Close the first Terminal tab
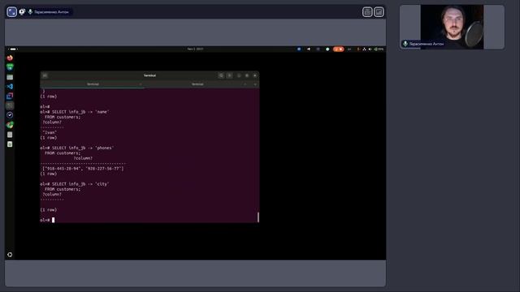Image resolution: width=520 pixels, height=292 pixels. [x=141, y=84]
